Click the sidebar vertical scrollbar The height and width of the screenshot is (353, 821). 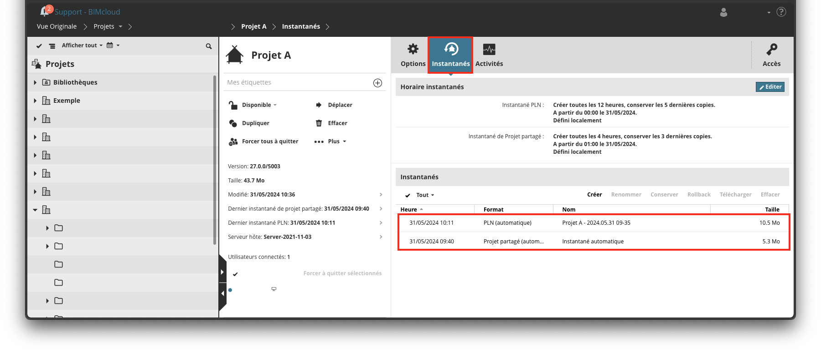tap(215, 160)
